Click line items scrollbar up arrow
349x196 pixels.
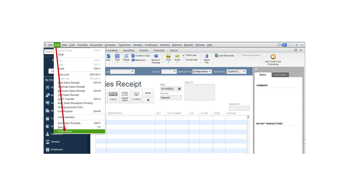[248, 117]
